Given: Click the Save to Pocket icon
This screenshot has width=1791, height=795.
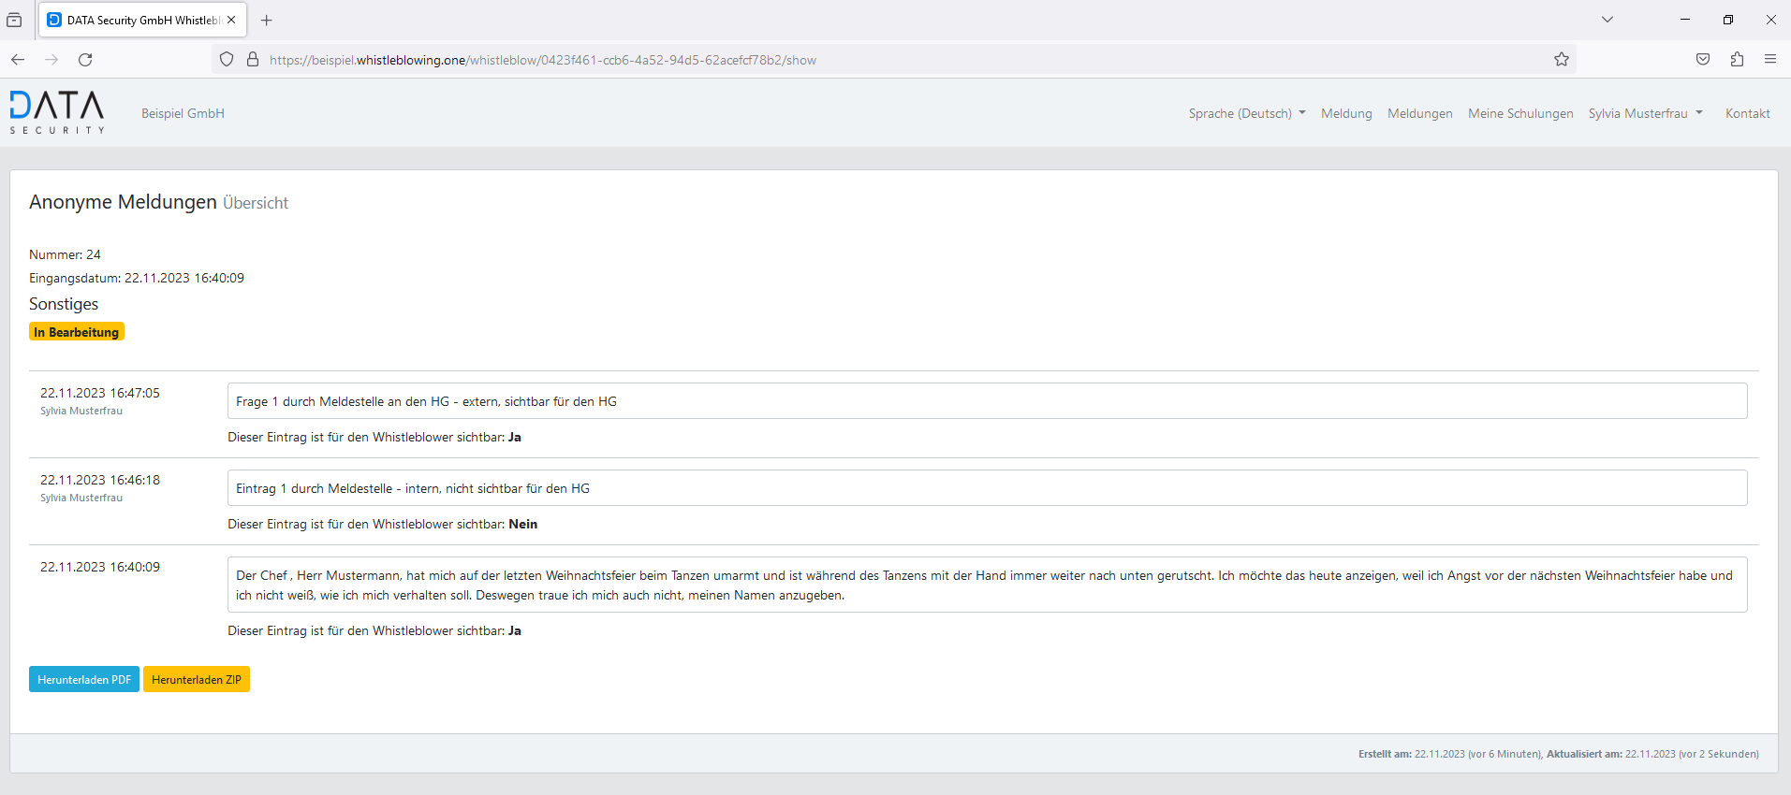Looking at the screenshot, I should tap(1703, 60).
